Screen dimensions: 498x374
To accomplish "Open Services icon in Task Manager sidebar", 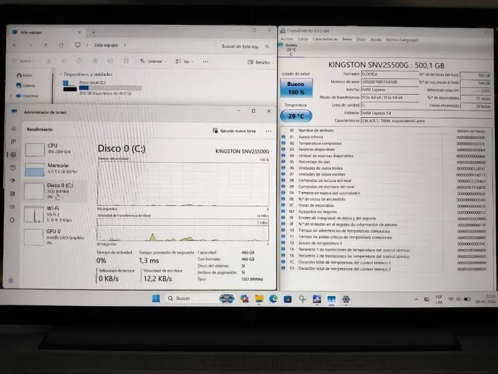I will click(12, 220).
